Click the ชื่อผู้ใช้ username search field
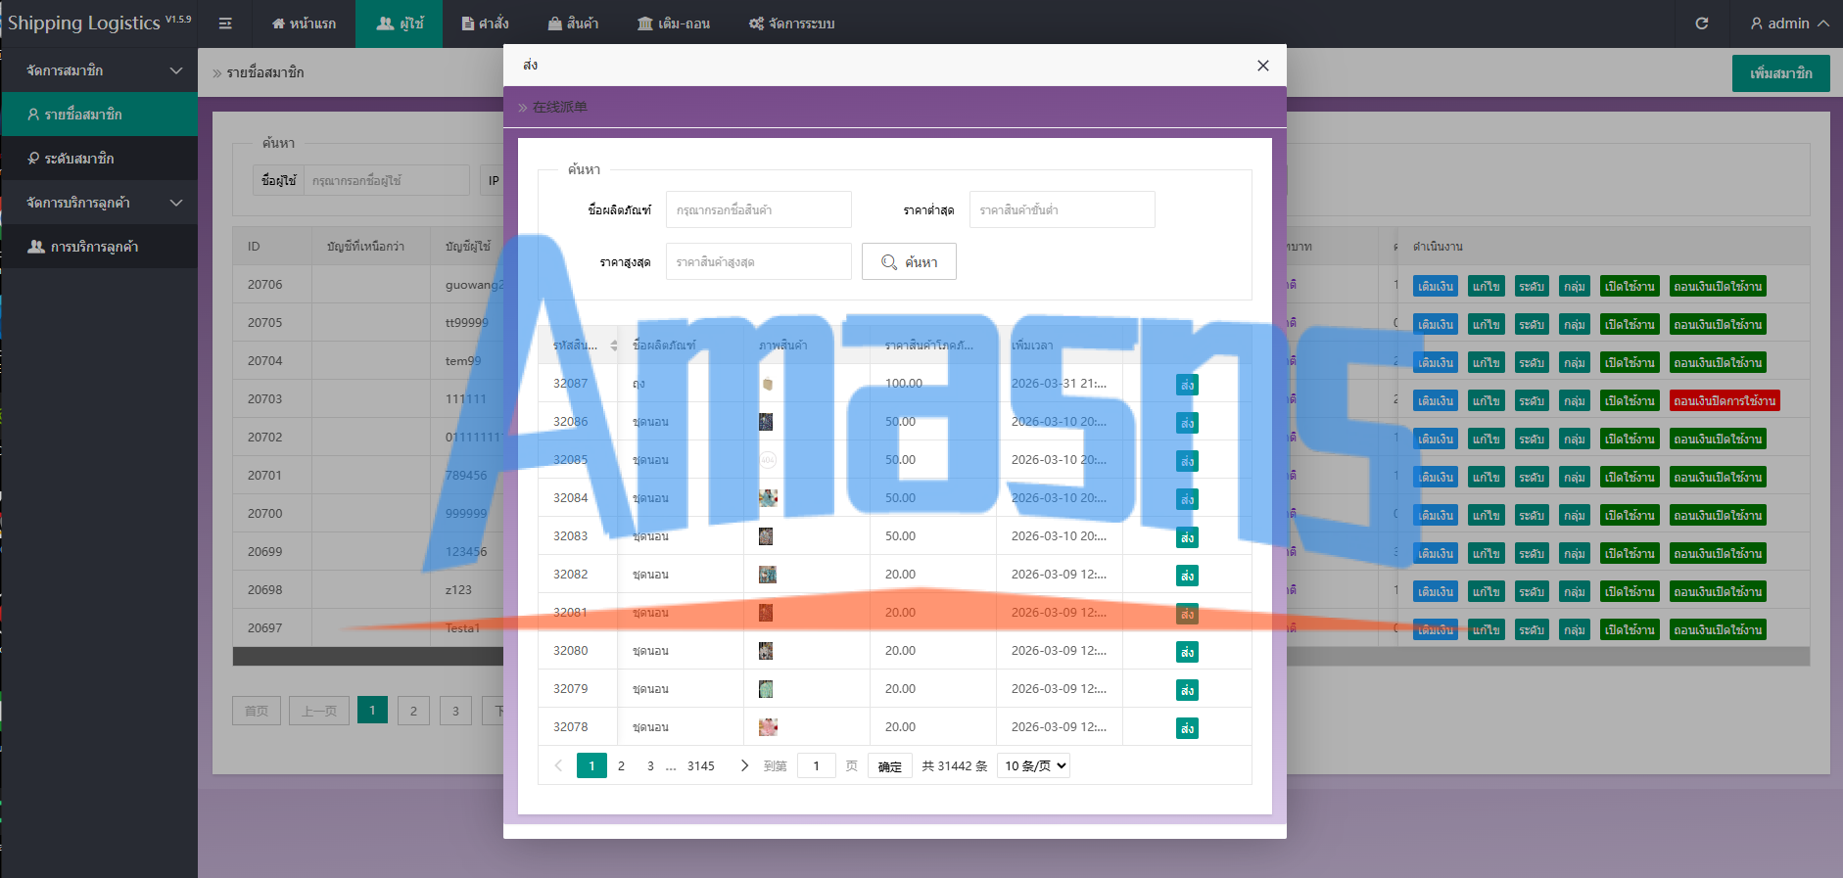Image resolution: width=1843 pixels, height=878 pixels. pyautogui.click(x=387, y=180)
